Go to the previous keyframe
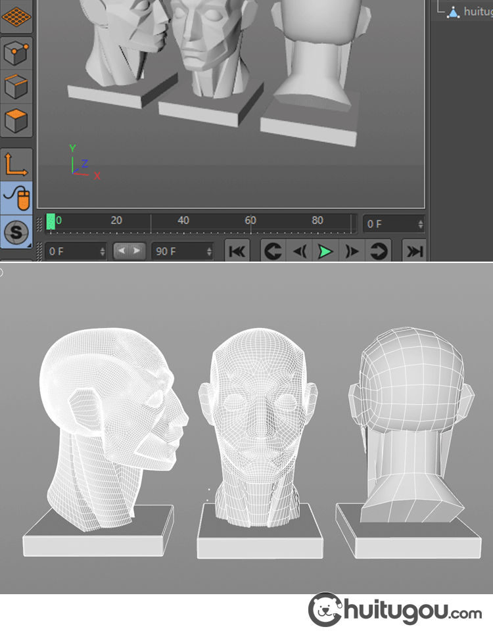The image size is (493, 631). pos(273,252)
